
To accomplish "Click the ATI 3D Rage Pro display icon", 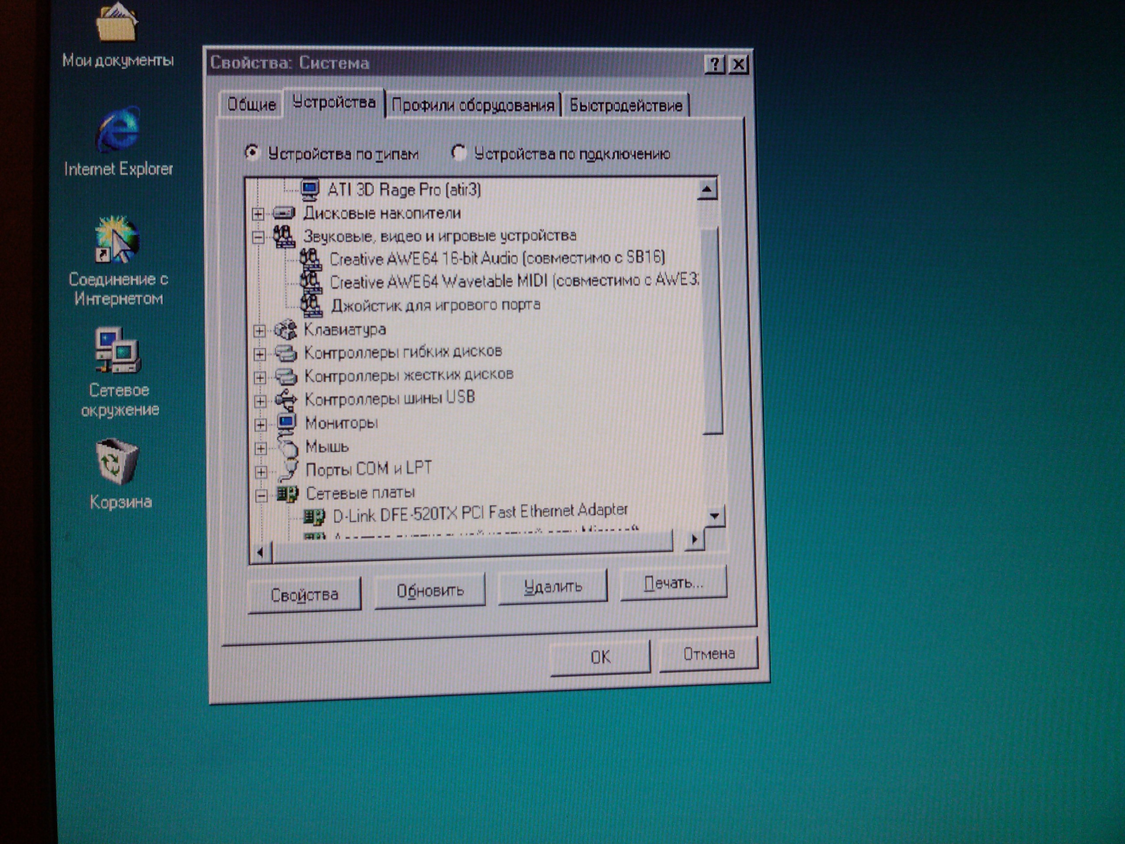I will [x=310, y=190].
